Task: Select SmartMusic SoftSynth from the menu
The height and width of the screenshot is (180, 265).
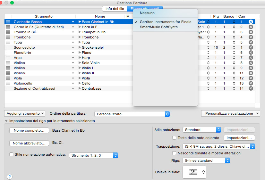Action: pyautogui.click(x=158, y=27)
